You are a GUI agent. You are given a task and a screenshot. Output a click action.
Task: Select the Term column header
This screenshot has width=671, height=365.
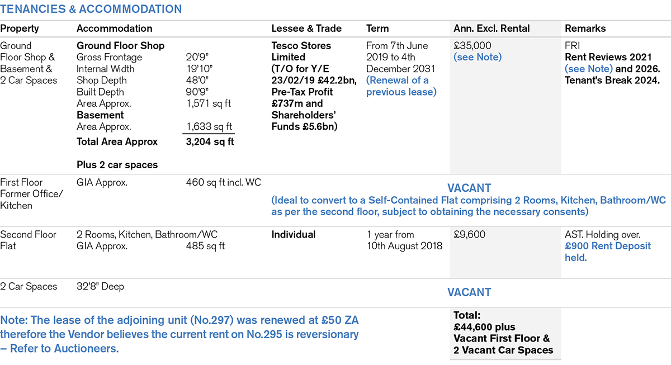point(377,29)
